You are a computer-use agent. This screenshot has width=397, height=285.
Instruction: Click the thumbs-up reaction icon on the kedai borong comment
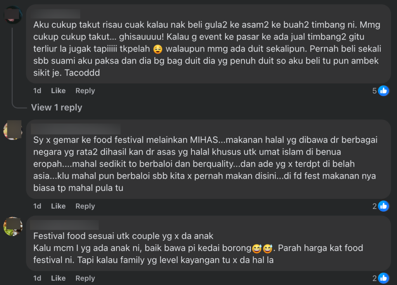click(383, 278)
